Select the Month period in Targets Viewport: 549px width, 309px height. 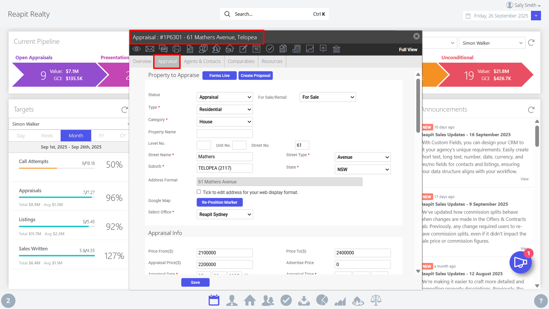76,136
